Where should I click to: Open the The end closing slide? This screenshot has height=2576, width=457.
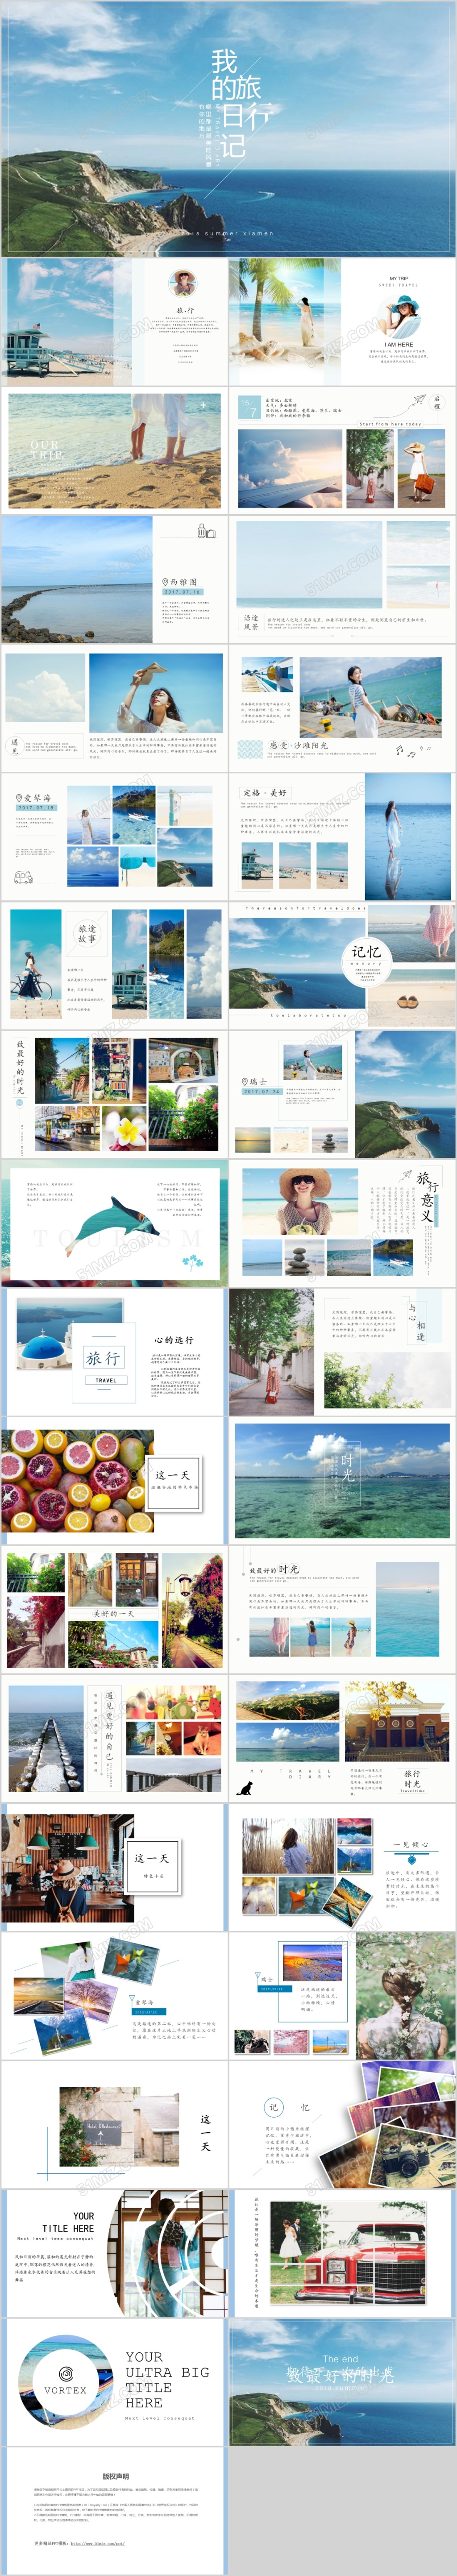click(342, 2382)
